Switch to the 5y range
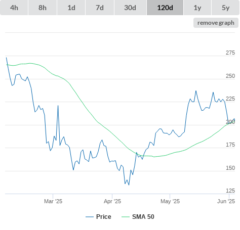The width and height of the screenshot is (240, 230). [225, 8]
